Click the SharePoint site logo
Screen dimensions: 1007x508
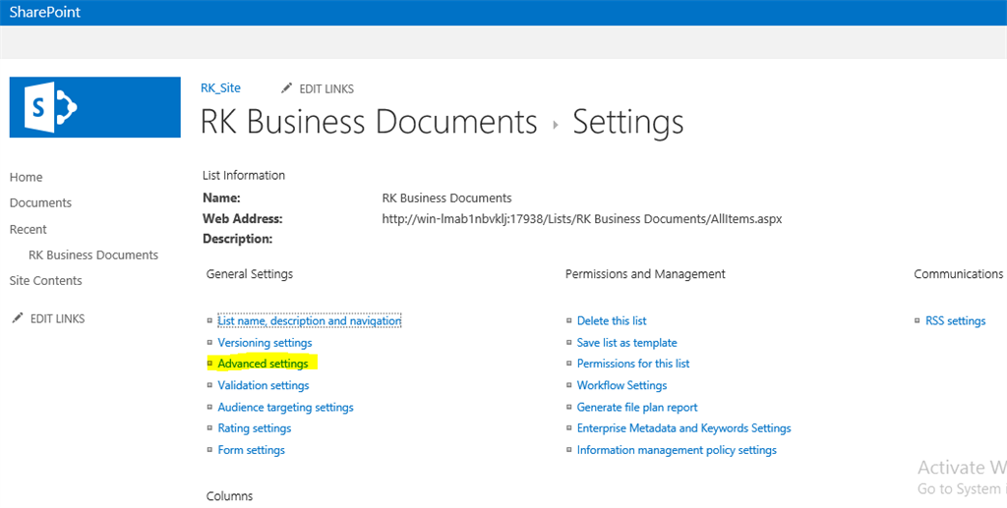click(94, 107)
